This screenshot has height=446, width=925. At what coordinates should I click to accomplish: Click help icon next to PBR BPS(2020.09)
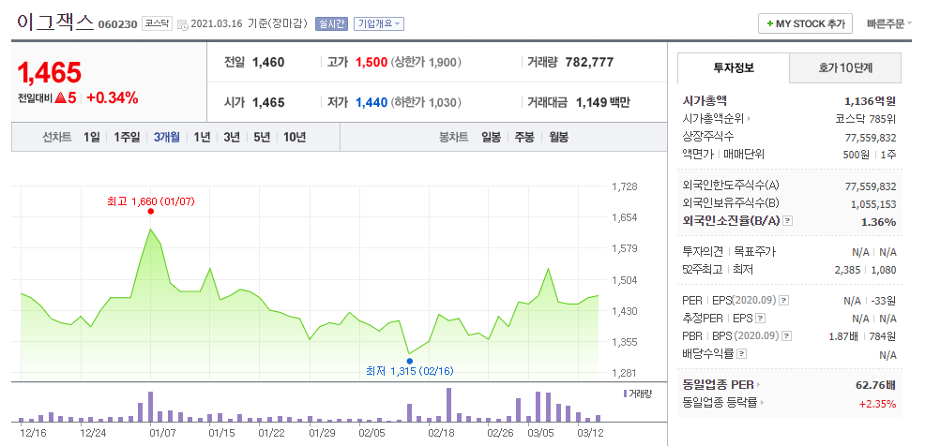[786, 336]
